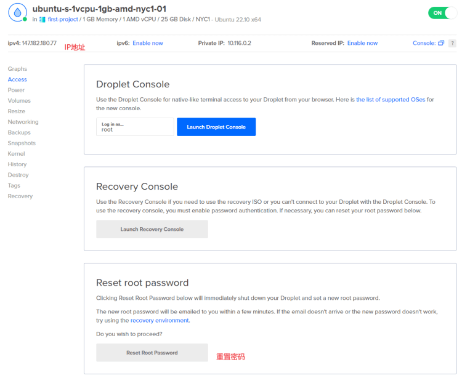The image size is (462, 378).
Task: Enable Reserved IP via Enable now
Action: tap(362, 43)
